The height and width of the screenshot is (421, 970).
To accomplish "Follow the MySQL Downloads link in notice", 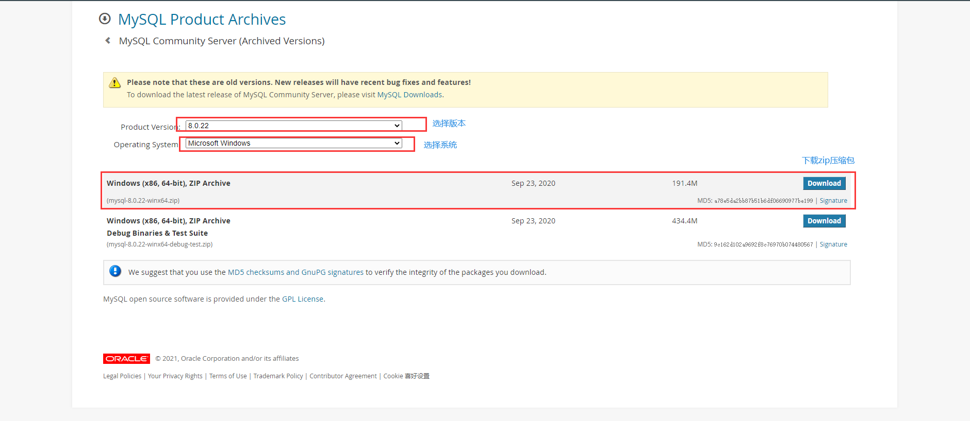I will (409, 95).
